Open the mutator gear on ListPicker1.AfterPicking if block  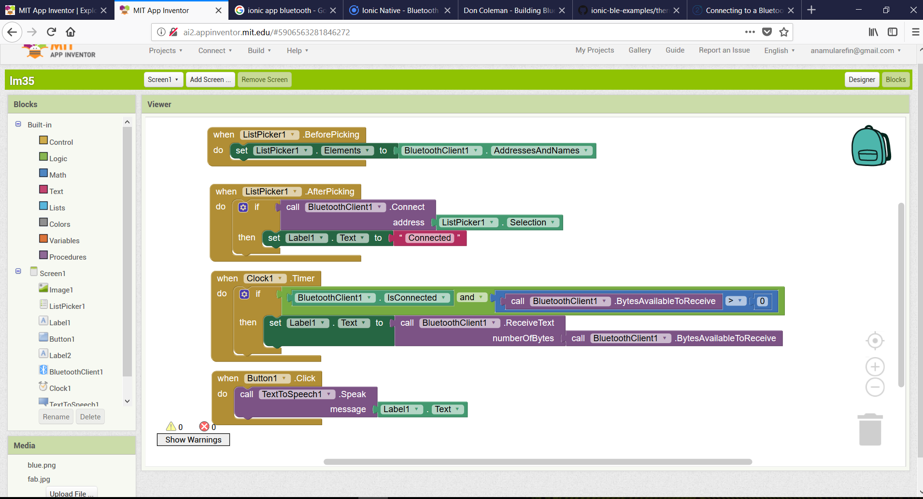[243, 207]
